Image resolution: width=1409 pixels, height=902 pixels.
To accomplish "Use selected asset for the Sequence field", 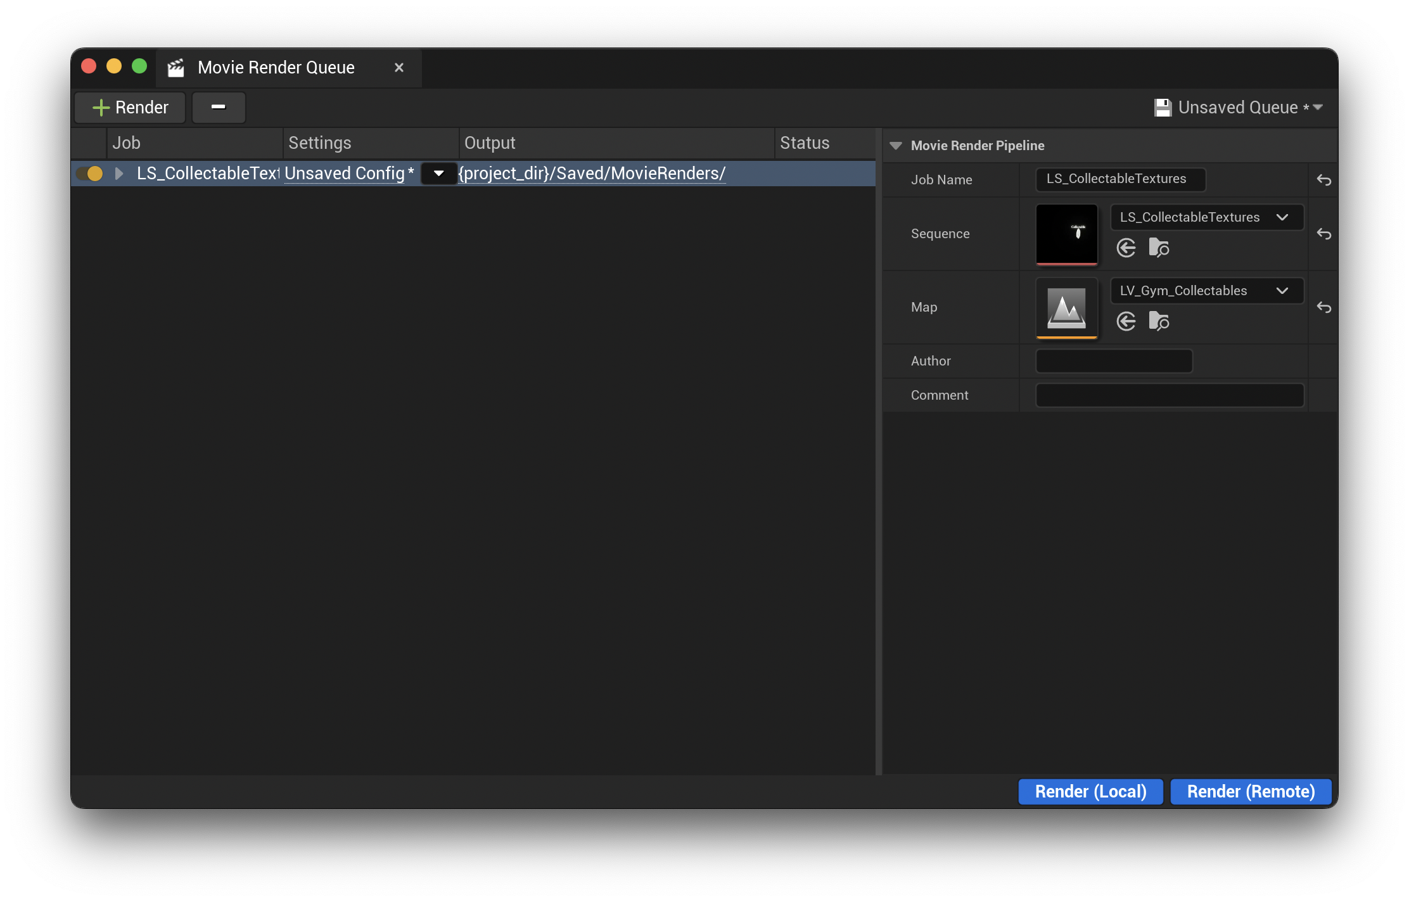I will 1126,247.
